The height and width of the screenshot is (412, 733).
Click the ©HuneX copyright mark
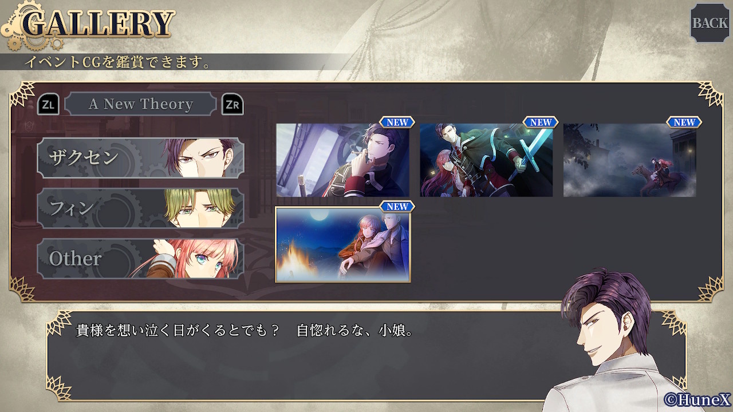point(697,399)
